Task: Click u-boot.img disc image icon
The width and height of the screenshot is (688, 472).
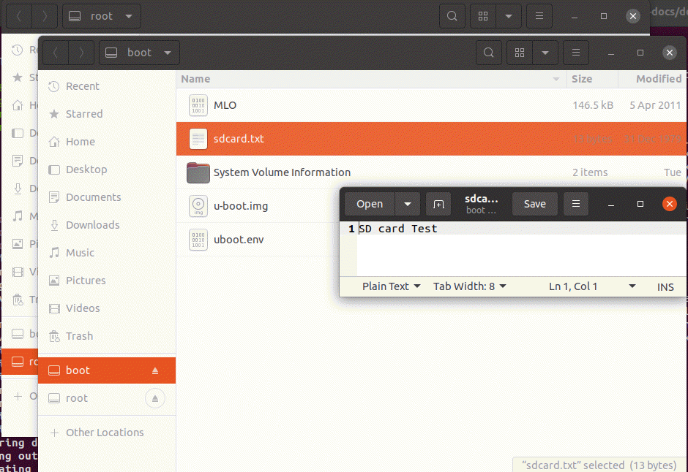Action: [198, 206]
